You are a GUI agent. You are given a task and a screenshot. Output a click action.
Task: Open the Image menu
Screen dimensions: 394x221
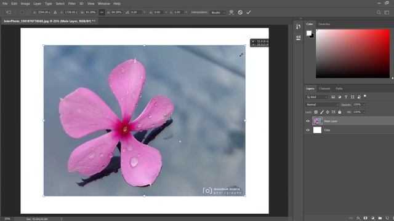[x=25, y=4]
